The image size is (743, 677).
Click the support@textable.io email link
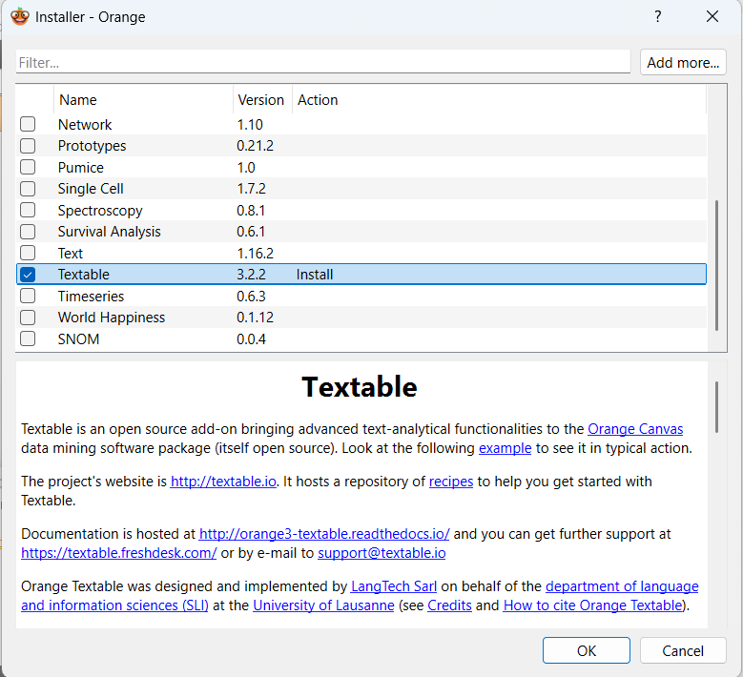coord(382,553)
